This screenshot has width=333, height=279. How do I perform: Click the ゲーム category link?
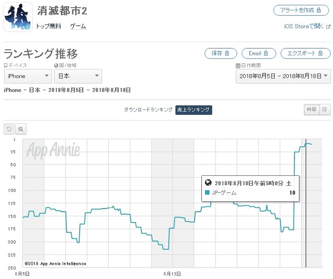(78, 27)
